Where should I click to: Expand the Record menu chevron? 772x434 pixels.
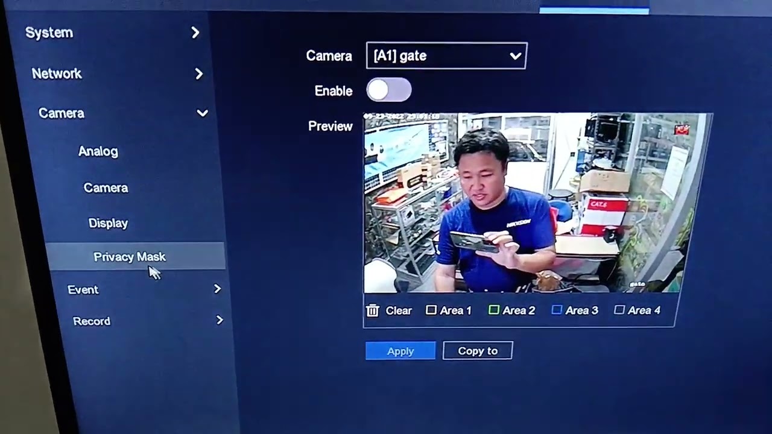coord(220,320)
